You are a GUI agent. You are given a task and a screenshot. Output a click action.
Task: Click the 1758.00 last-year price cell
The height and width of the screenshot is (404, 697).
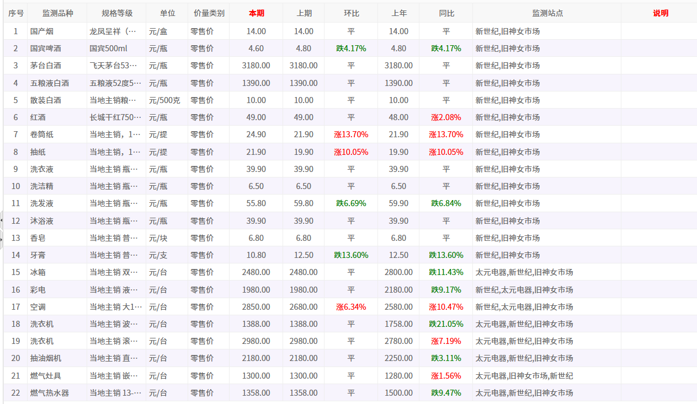(398, 324)
